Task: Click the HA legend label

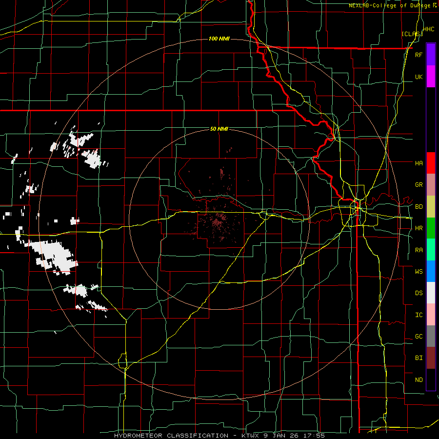Action: click(x=419, y=163)
